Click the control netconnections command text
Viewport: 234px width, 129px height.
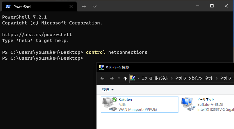click(117, 52)
